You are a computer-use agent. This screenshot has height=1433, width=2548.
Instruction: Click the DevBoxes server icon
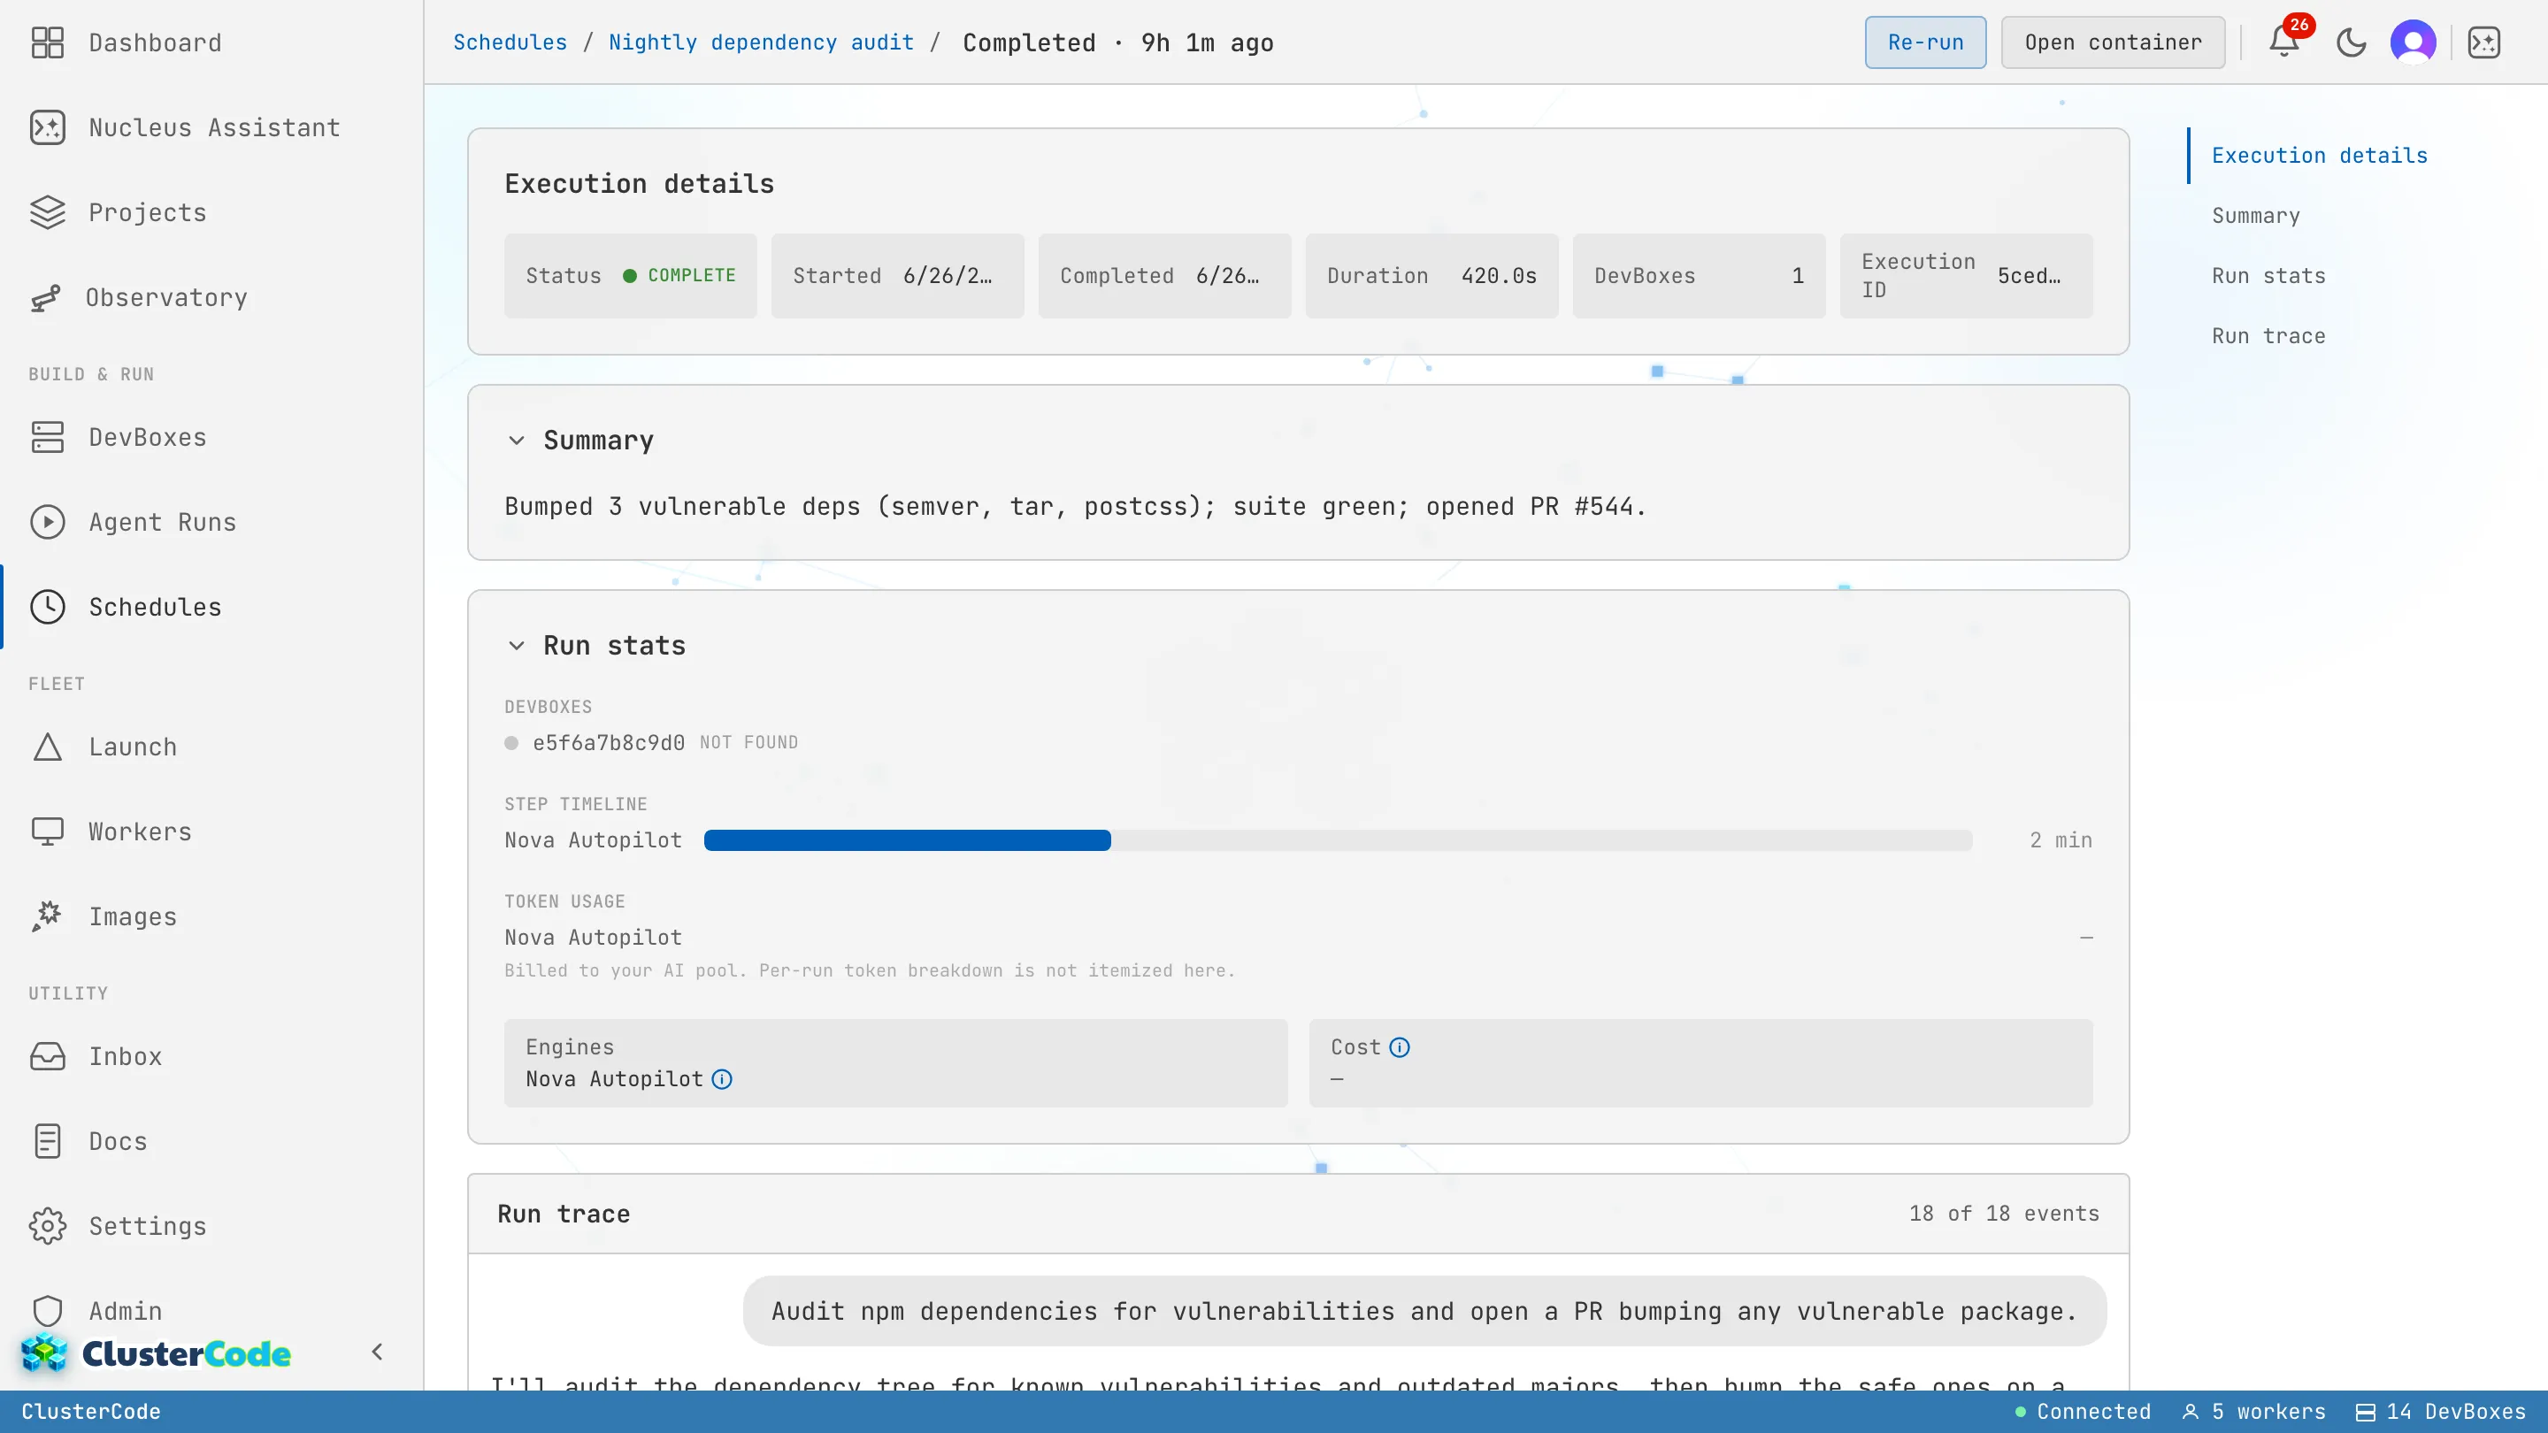pos(48,437)
